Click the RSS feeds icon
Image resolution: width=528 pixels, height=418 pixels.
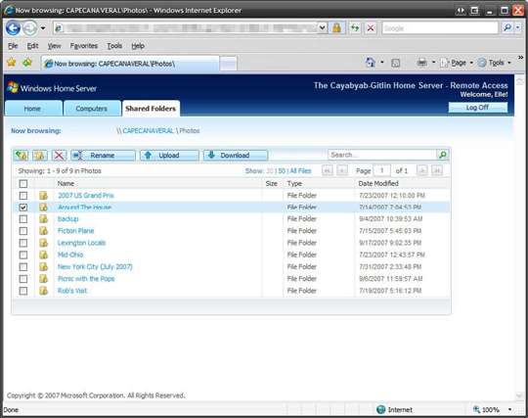coord(396,63)
